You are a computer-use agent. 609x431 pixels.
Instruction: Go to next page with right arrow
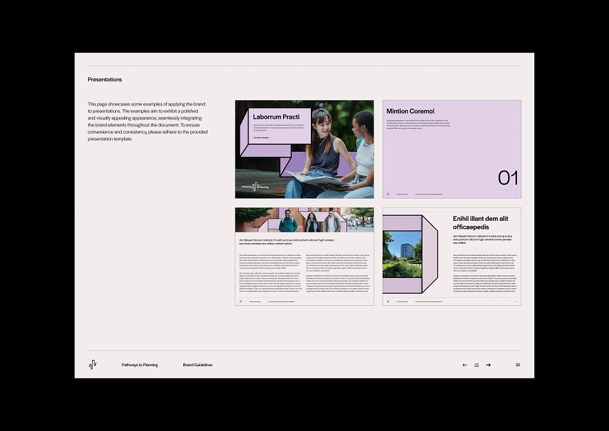click(x=488, y=365)
